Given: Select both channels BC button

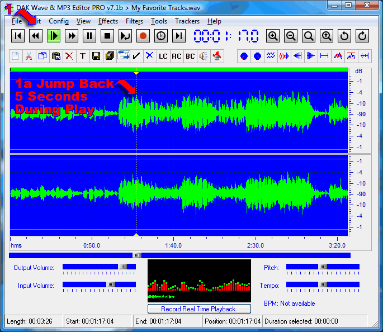Looking at the screenshot, I should click(x=190, y=56).
